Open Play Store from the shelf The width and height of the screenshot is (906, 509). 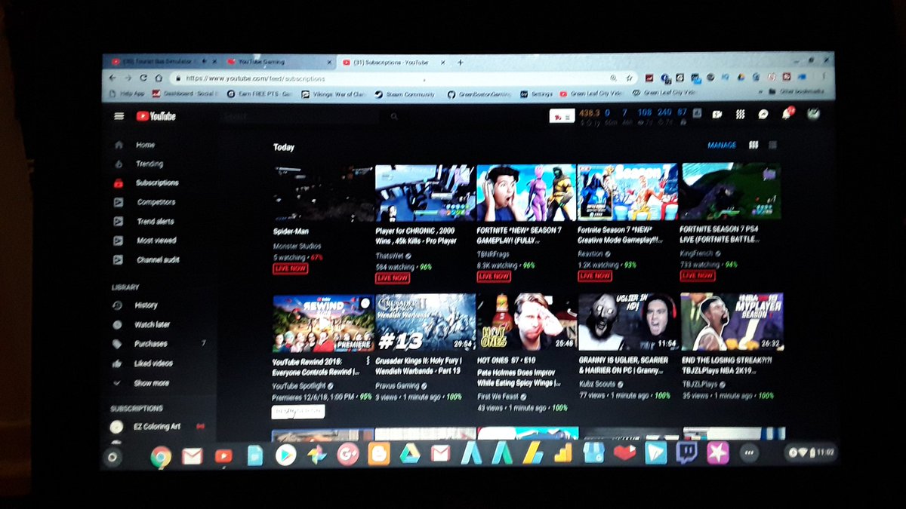tap(285, 455)
